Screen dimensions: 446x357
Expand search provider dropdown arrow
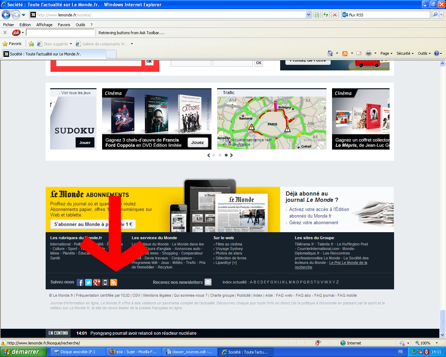[441, 15]
